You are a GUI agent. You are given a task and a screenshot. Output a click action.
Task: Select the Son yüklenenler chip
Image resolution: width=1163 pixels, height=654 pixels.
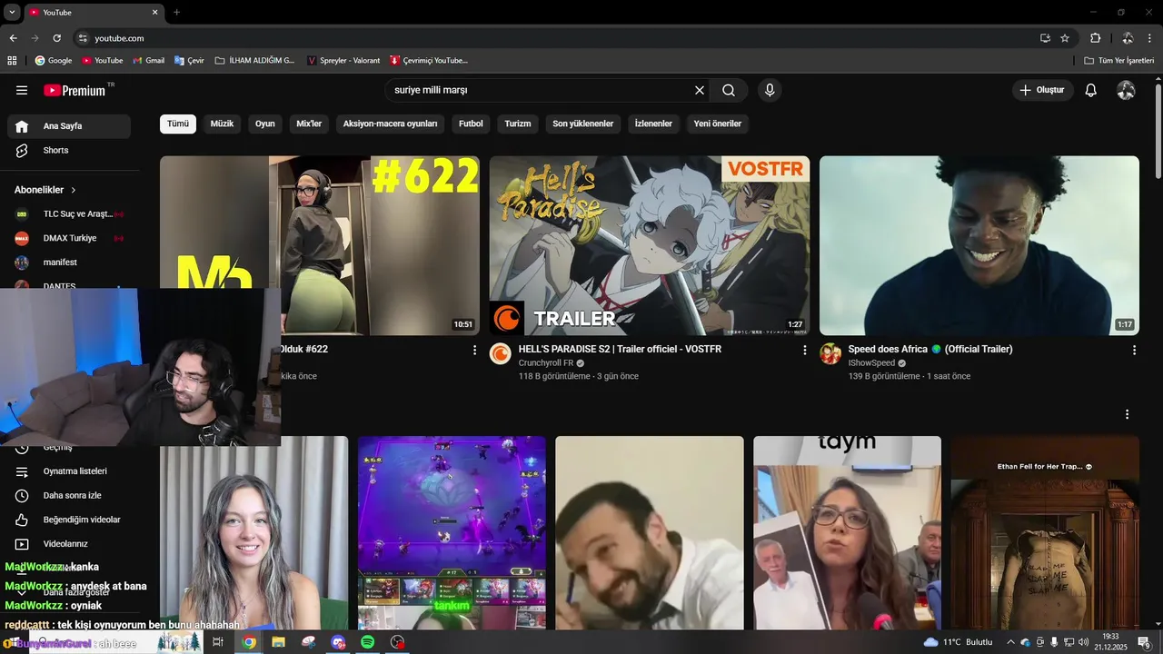pyautogui.click(x=583, y=124)
